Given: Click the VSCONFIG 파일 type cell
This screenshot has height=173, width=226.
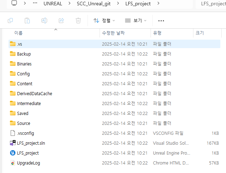Looking at the screenshot, I should tap(168, 133).
